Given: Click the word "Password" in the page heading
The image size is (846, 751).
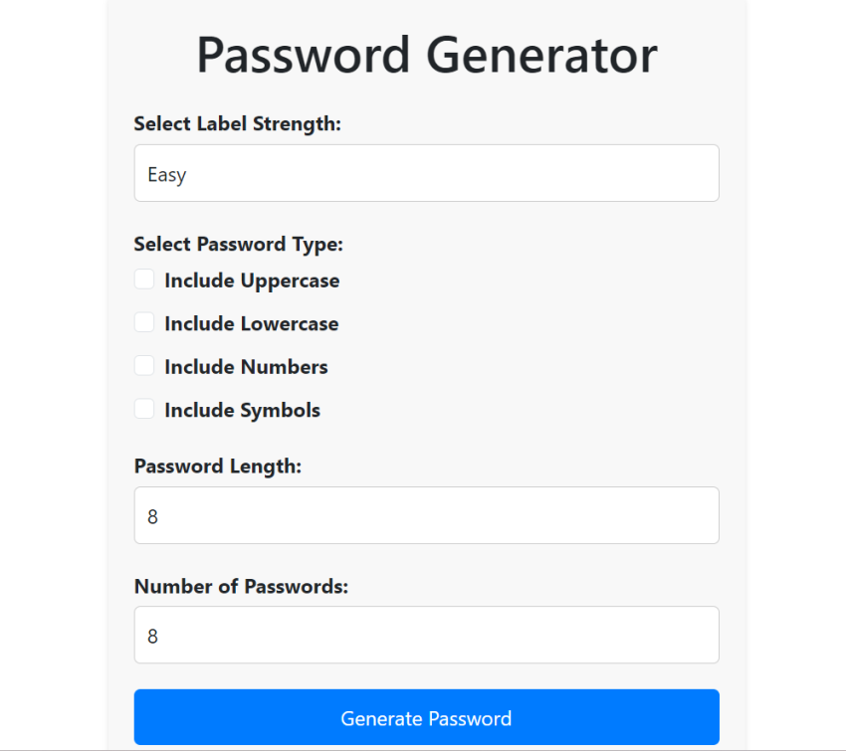Looking at the screenshot, I should 304,56.
